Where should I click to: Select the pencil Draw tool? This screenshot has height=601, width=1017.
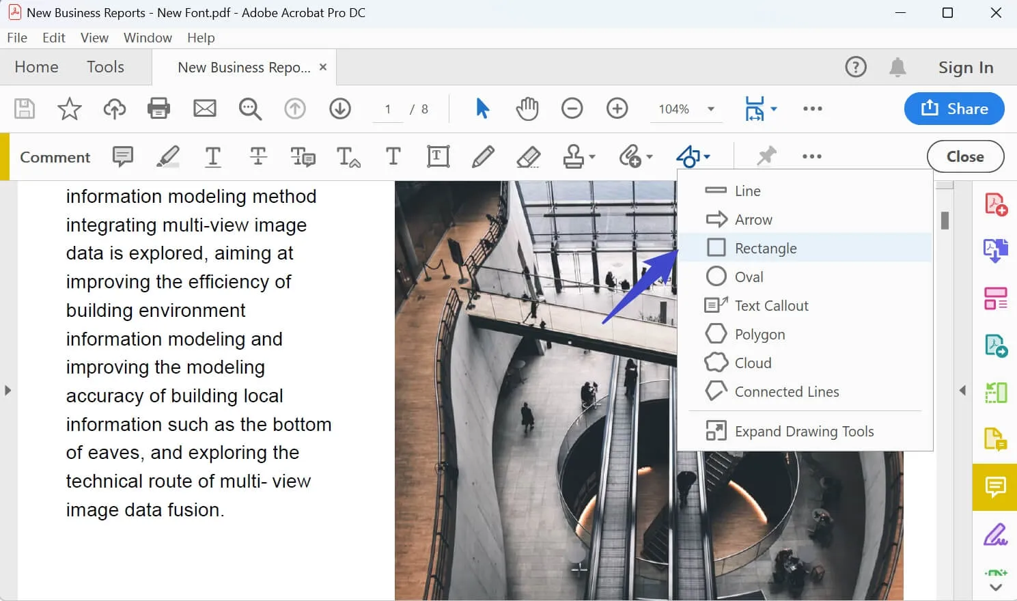click(483, 156)
